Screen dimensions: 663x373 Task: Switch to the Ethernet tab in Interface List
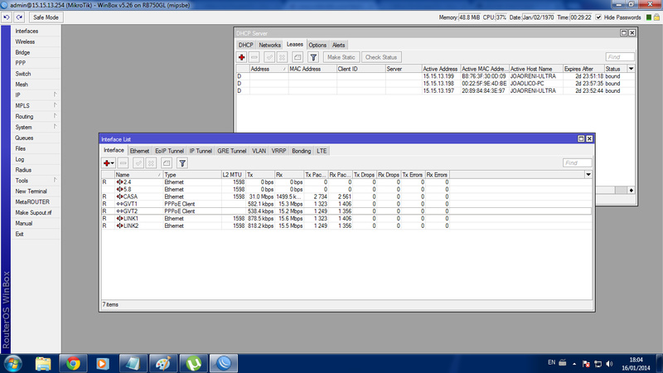[x=139, y=151]
